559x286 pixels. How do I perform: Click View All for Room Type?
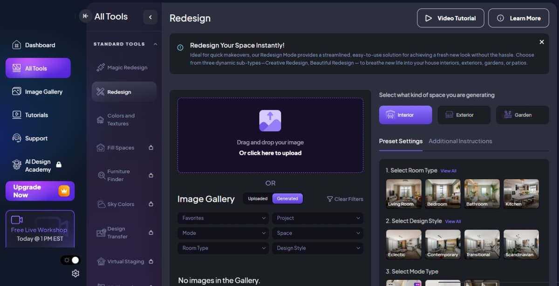449,171
